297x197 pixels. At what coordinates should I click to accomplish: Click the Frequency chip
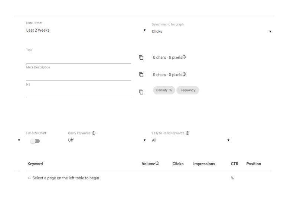(x=188, y=90)
